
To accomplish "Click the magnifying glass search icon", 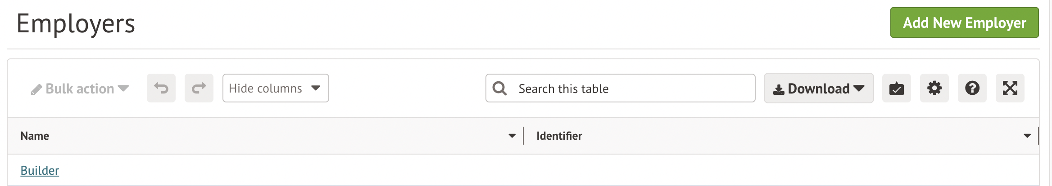I will [499, 88].
